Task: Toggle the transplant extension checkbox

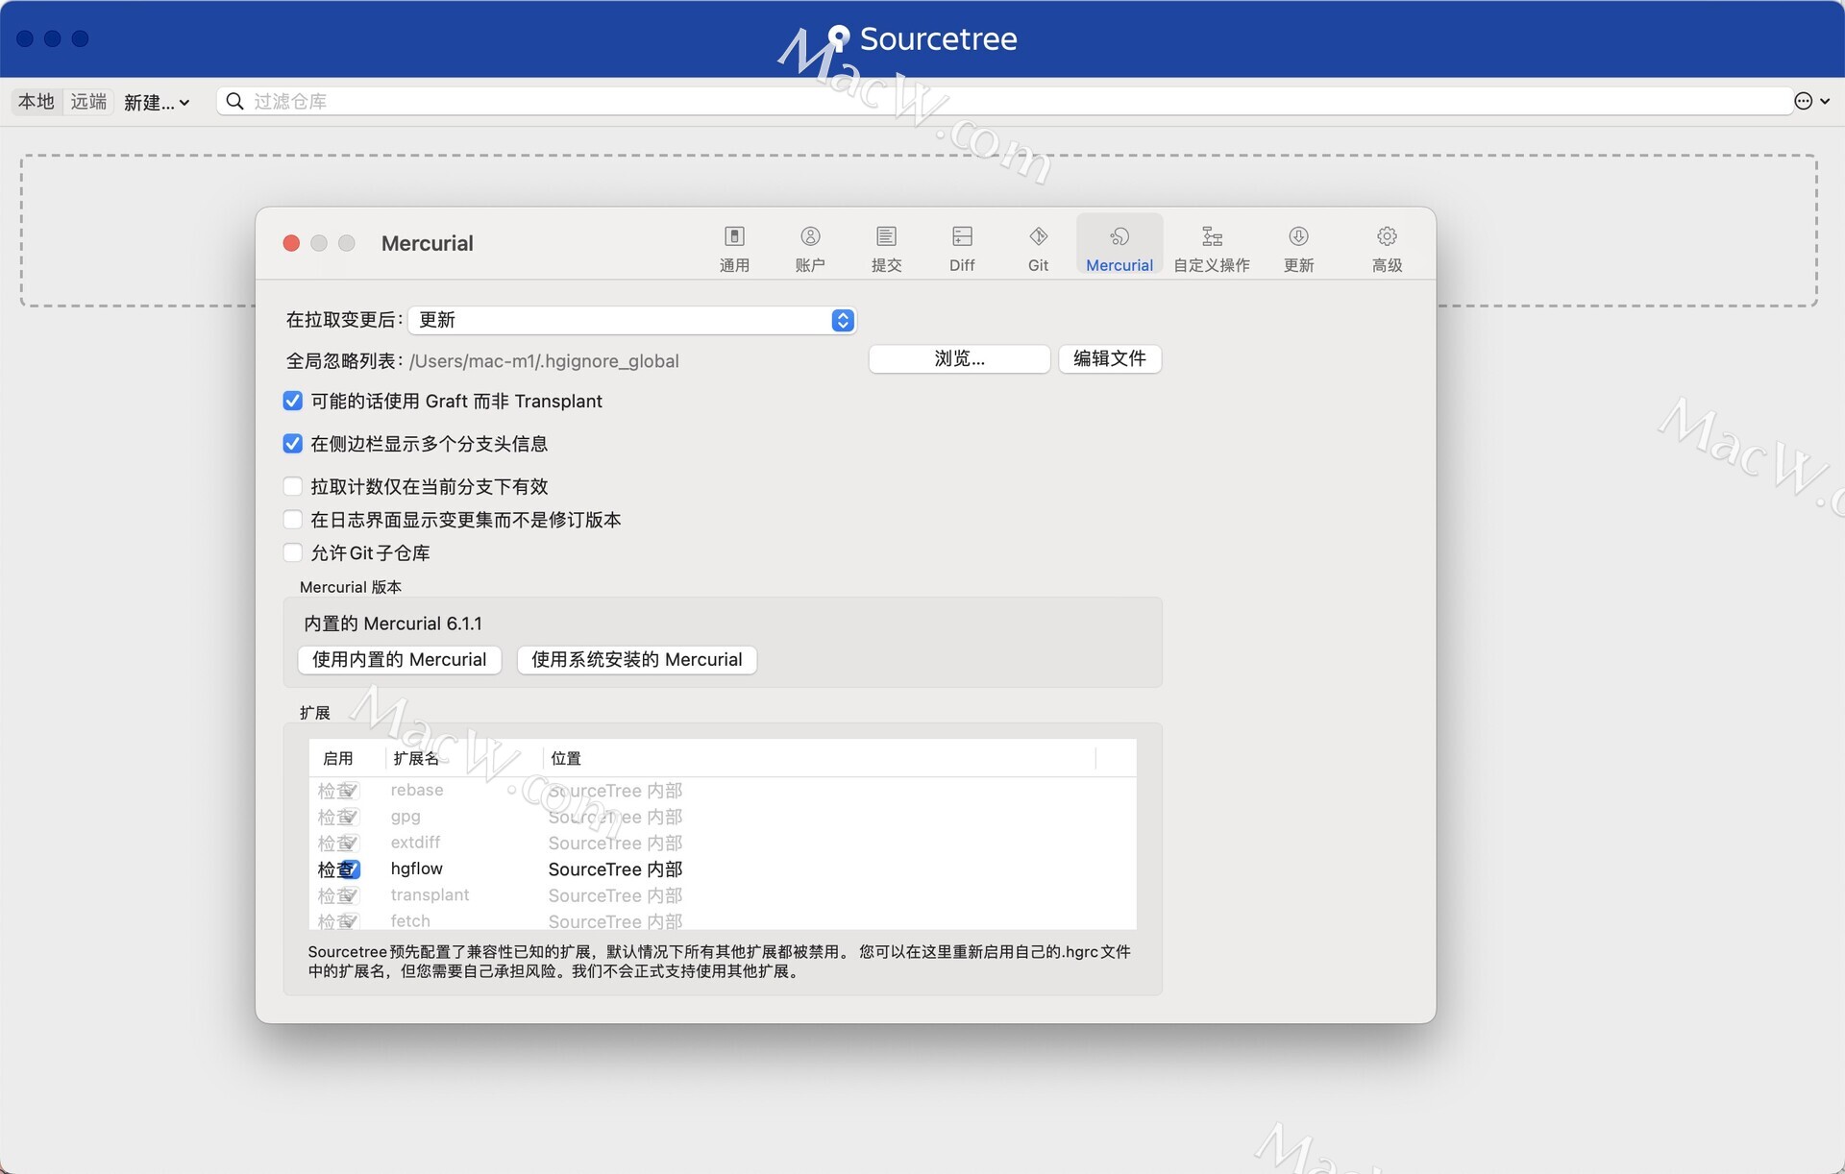Action: click(x=351, y=895)
